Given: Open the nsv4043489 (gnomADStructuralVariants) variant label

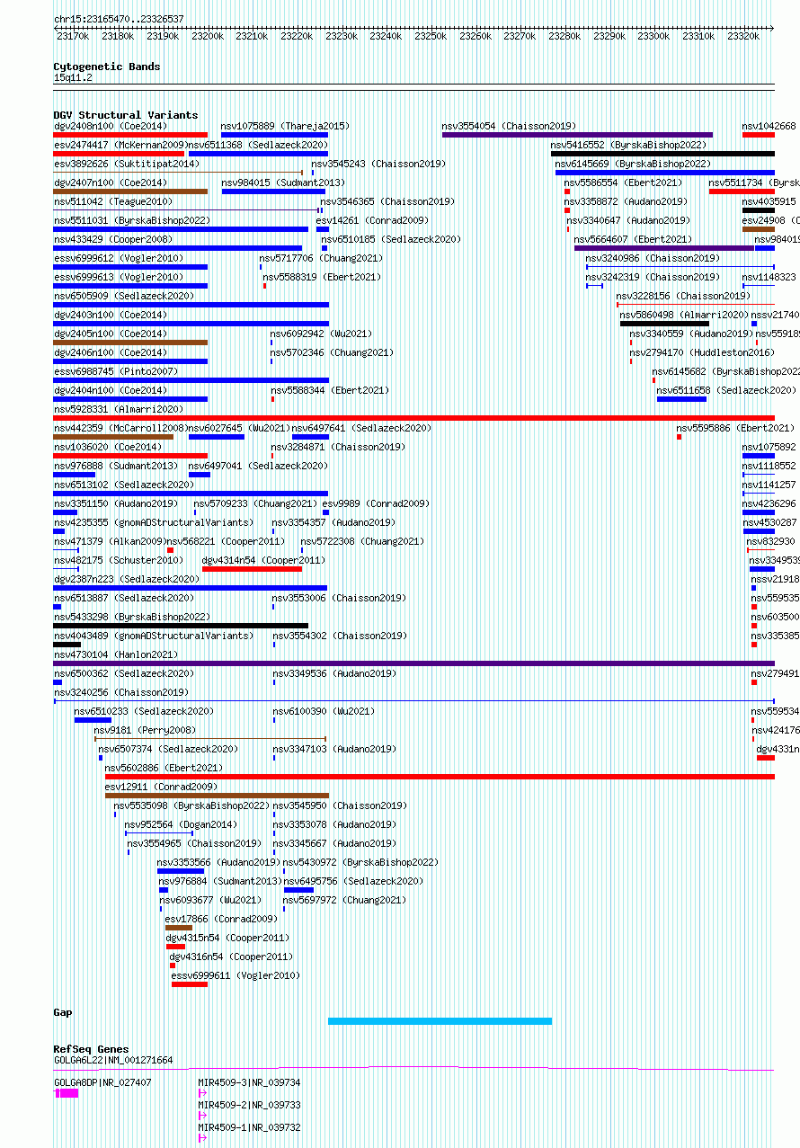Looking at the screenshot, I should pos(154,636).
